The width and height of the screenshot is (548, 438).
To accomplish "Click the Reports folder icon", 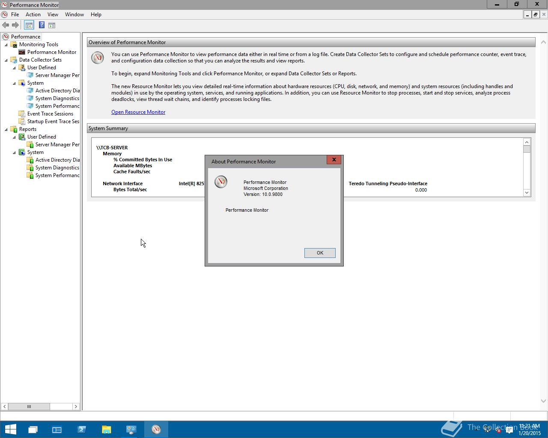I will point(14,129).
